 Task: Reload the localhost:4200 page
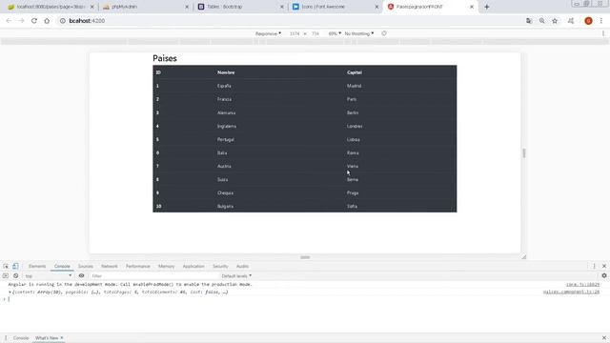(x=34, y=21)
